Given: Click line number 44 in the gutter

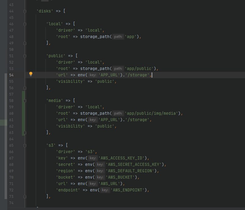Looking at the screenshot, I should (x=11, y=11).
